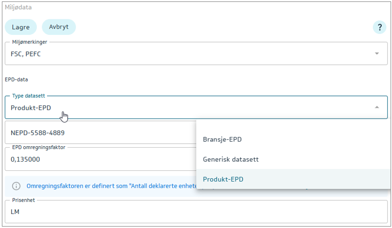Expand the Miljømerkinger dropdown arrow
392x228 pixels.
(x=377, y=53)
